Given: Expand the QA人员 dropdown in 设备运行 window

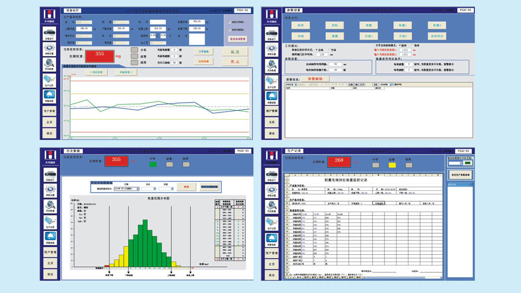Looking at the screenshot, I should [158, 43].
